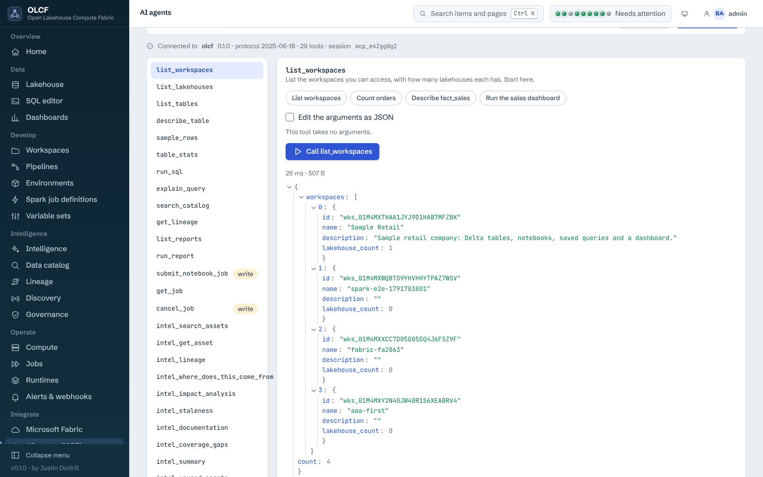Viewport: 763px width, 477px height.
Task: Click the Governance shield icon
Action: (15, 315)
